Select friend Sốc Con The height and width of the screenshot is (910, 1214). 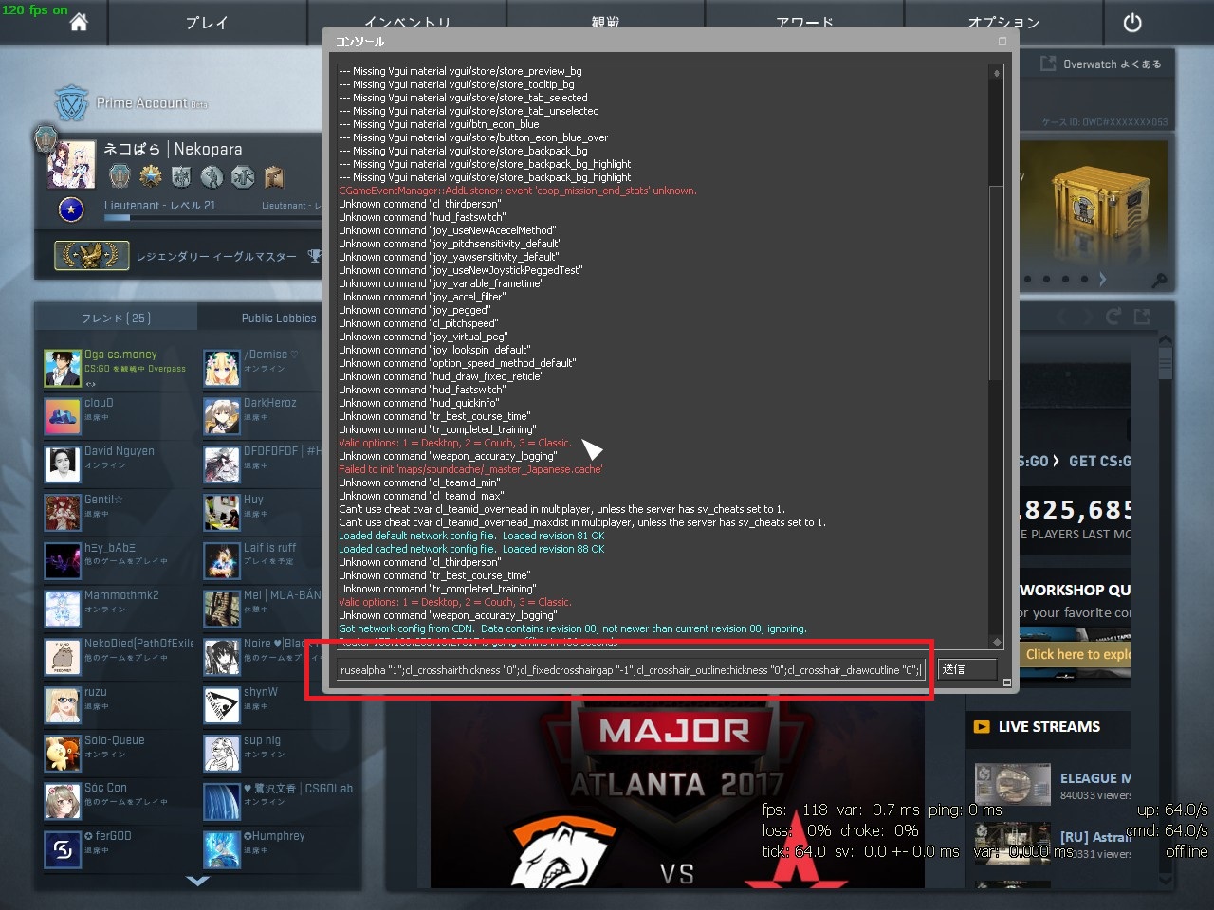click(x=117, y=802)
